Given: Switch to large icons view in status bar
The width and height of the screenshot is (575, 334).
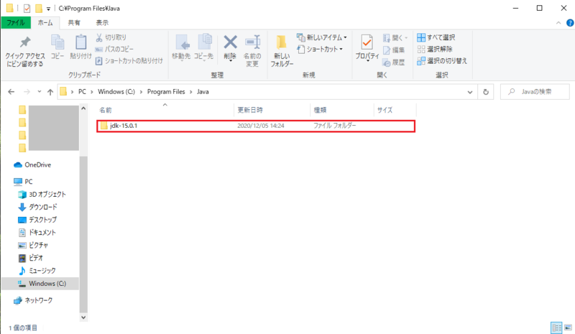Looking at the screenshot, I should click(x=568, y=328).
